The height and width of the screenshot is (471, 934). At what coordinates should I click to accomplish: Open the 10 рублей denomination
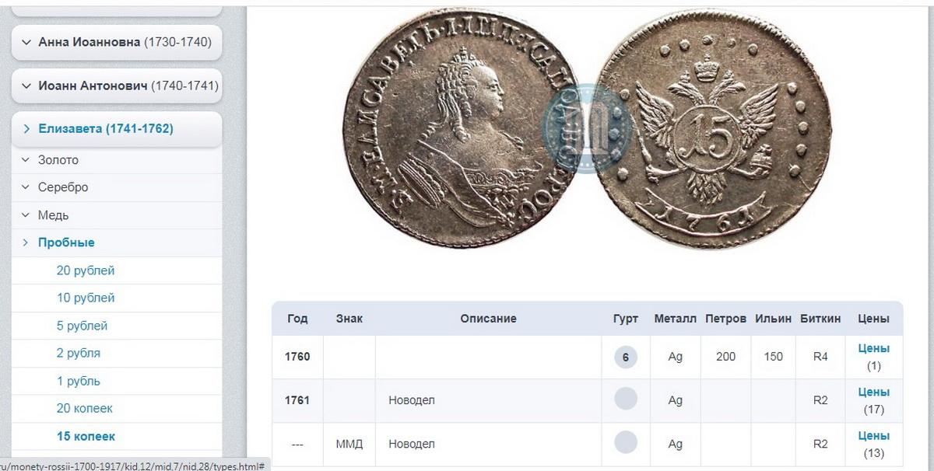click(86, 298)
